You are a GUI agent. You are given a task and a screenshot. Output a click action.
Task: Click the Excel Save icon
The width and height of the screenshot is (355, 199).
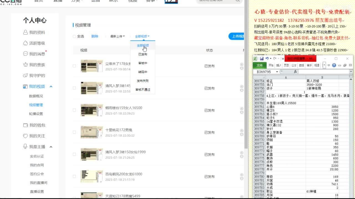(x=262, y=58)
